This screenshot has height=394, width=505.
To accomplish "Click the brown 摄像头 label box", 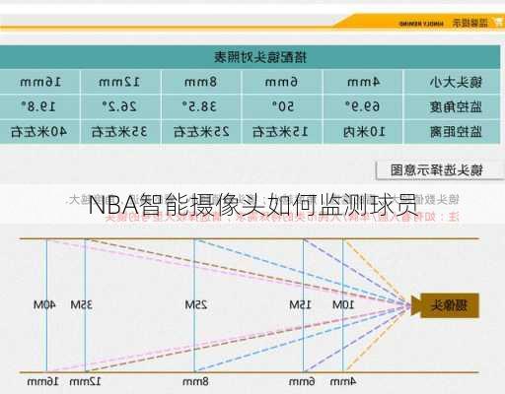I will (x=450, y=305).
